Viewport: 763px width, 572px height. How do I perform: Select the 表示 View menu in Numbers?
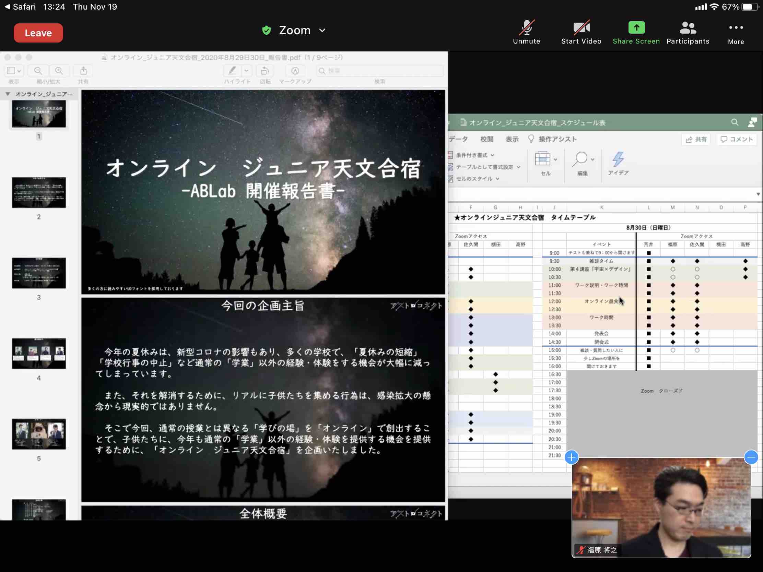point(512,139)
